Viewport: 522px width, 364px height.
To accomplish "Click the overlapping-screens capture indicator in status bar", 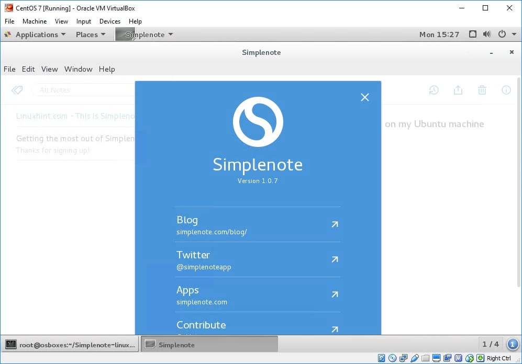I will [x=448, y=358].
